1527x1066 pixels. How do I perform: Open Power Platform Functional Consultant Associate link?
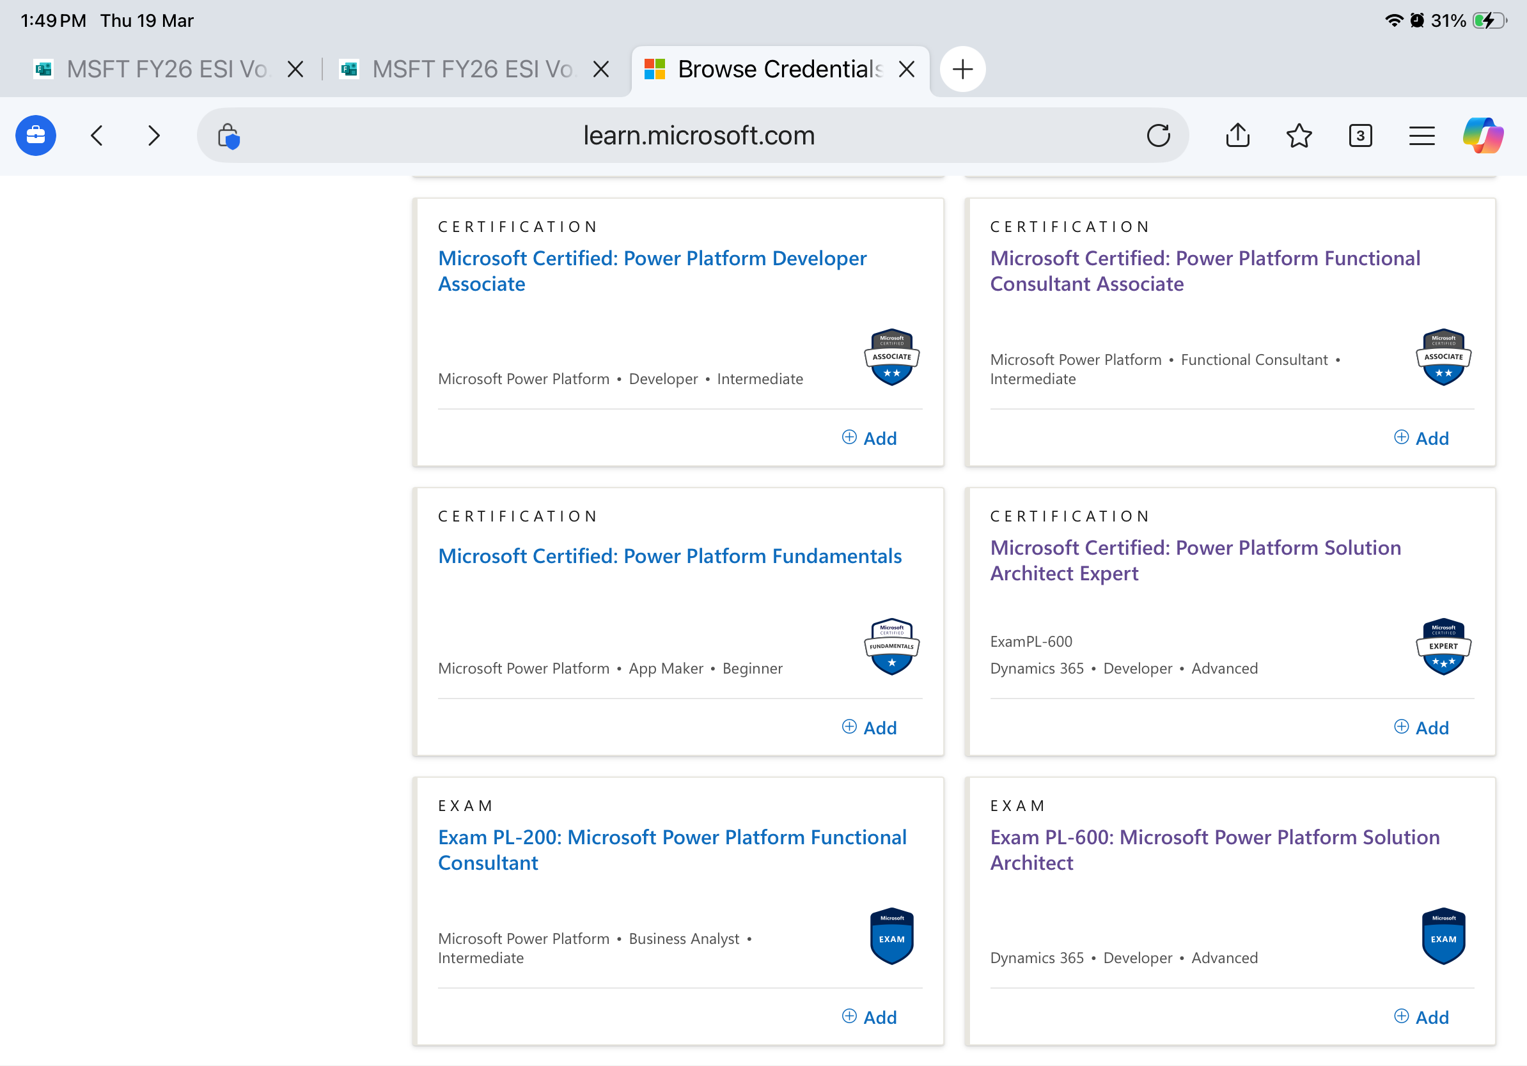1205,270
